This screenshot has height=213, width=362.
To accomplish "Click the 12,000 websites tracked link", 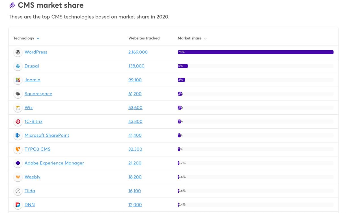I will [x=135, y=204].
